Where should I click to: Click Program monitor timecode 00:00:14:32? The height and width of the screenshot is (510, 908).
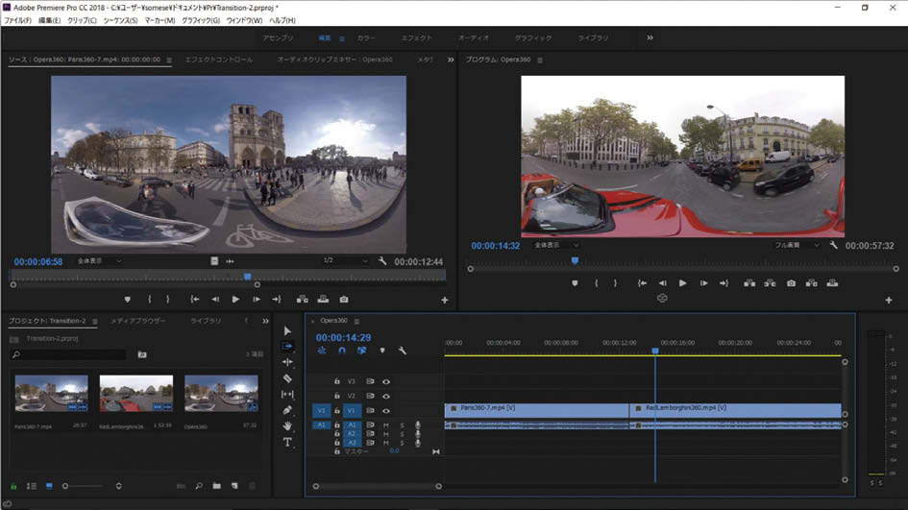pos(495,246)
